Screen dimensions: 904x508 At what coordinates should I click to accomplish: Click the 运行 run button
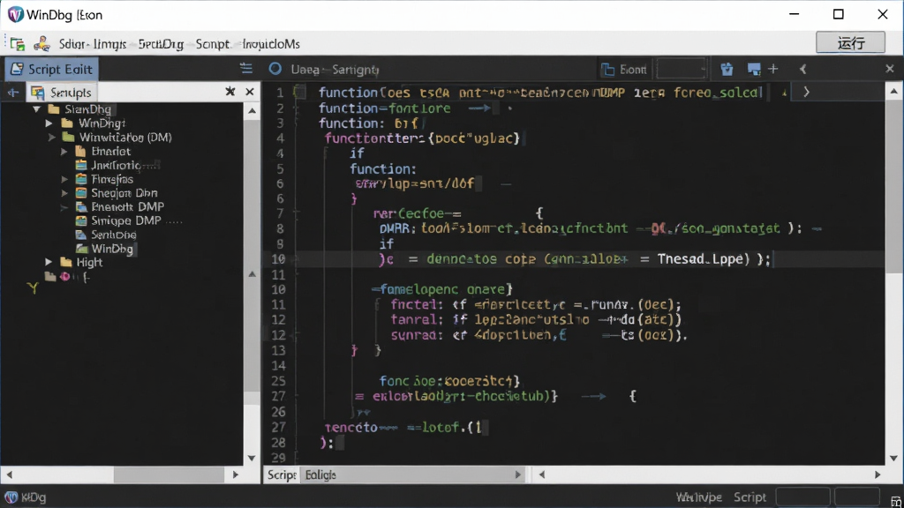(850, 42)
